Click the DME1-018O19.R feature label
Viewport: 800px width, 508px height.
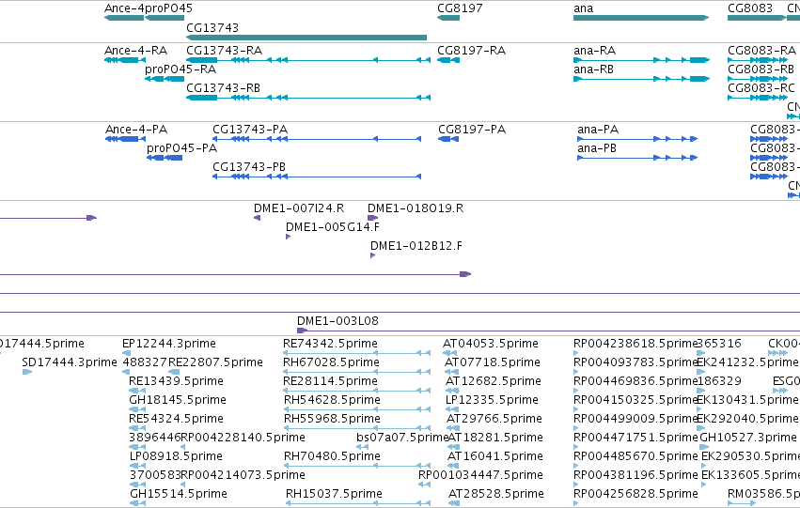pos(416,208)
